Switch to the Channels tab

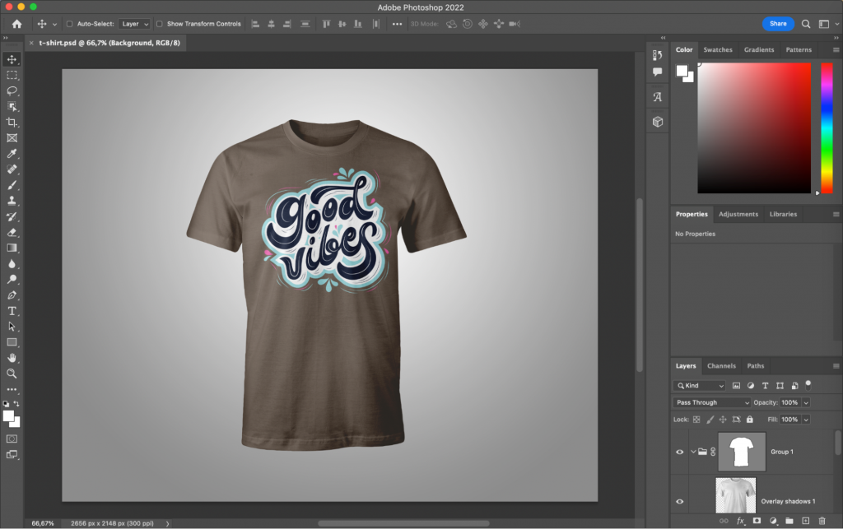(721, 366)
